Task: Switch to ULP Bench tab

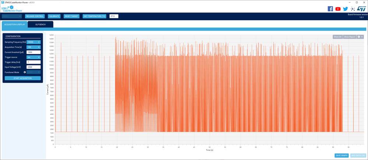Action: point(41,24)
